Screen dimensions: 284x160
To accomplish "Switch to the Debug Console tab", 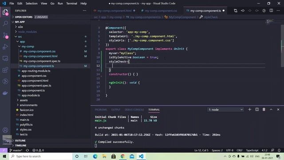I will [134, 110].
